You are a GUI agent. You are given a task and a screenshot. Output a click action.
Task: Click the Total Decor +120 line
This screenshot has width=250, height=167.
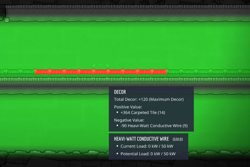[149, 99]
